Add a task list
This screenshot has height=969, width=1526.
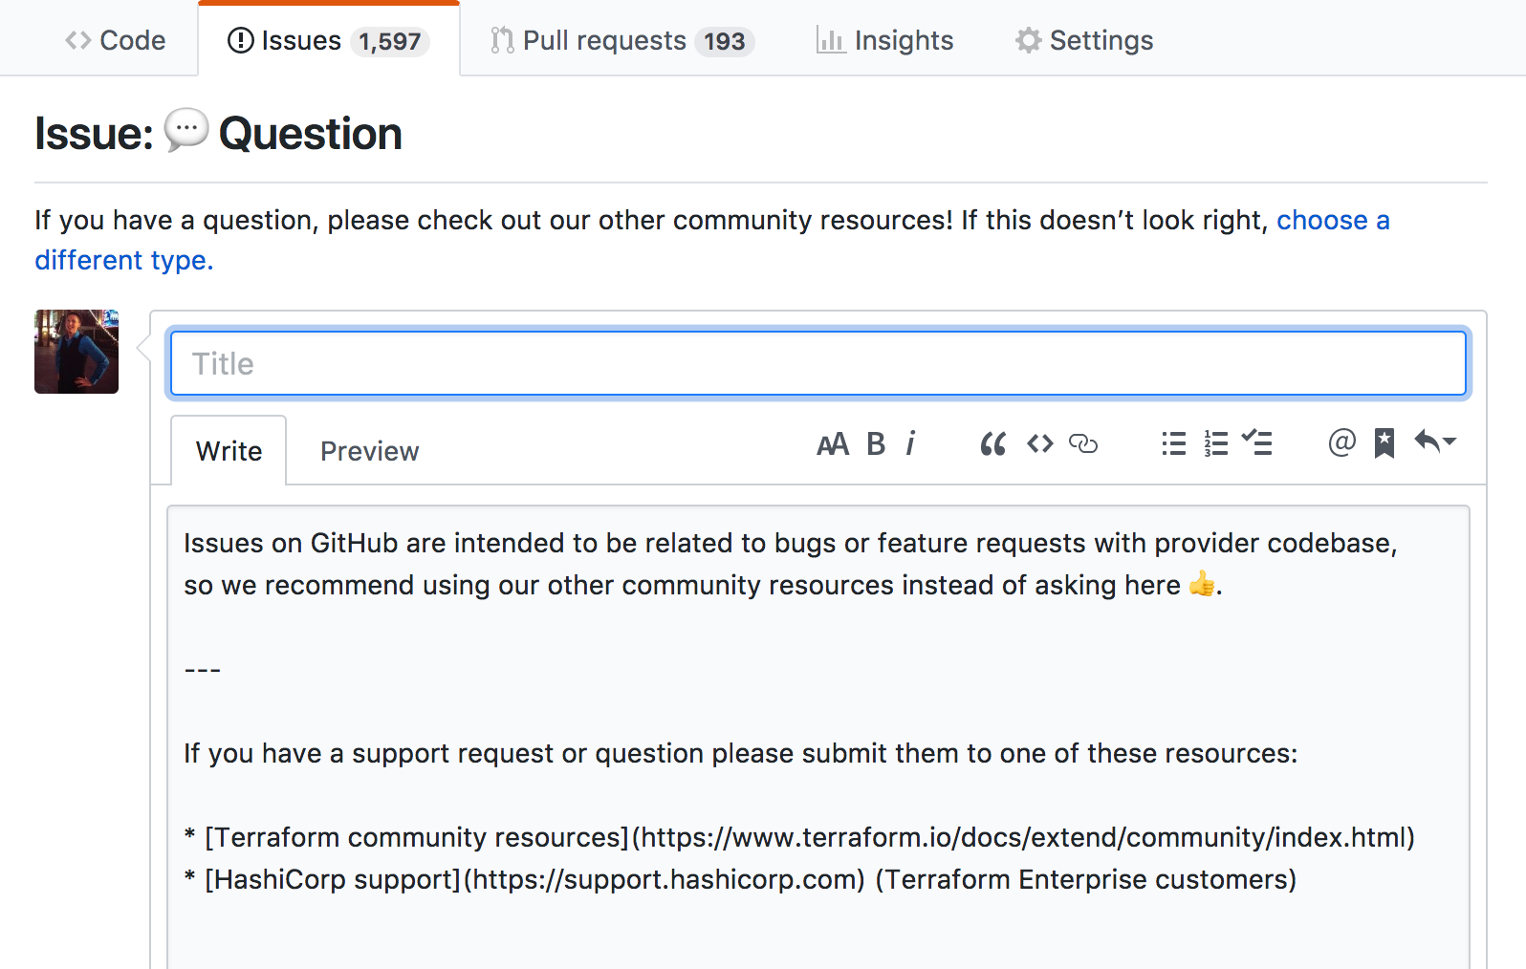click(1257, 442)
